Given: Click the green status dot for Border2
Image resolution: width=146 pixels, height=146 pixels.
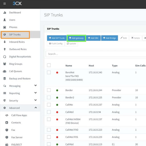Looking at the screenshot, I should 57,98.
